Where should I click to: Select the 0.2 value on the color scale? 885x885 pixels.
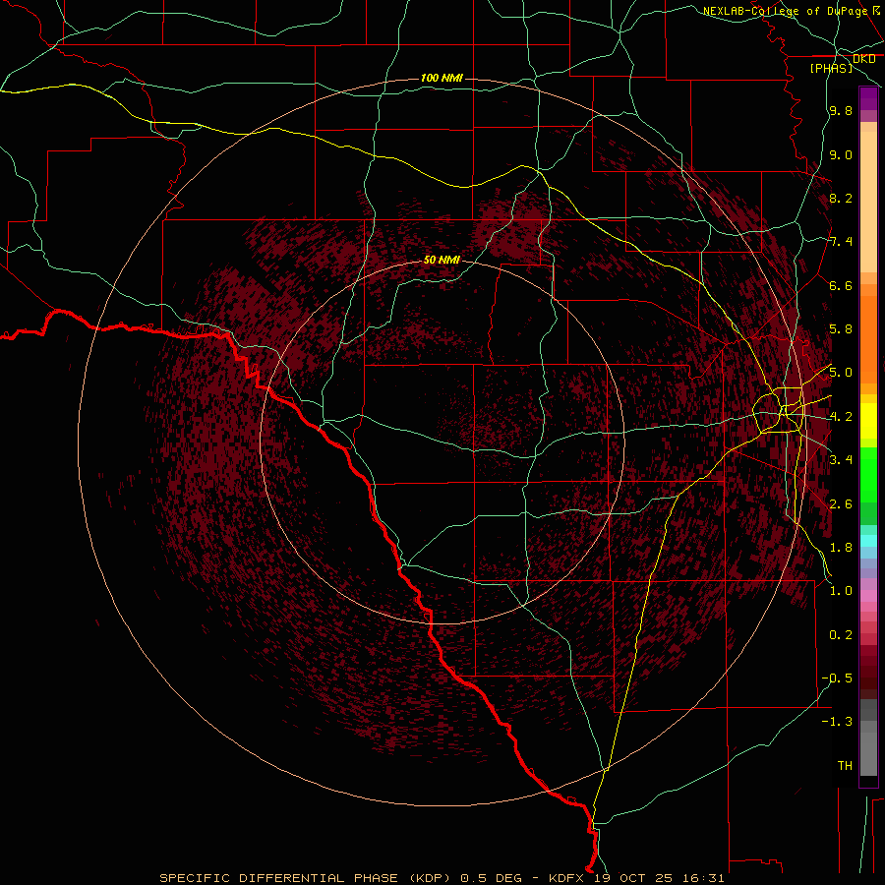tap(841, 635)
